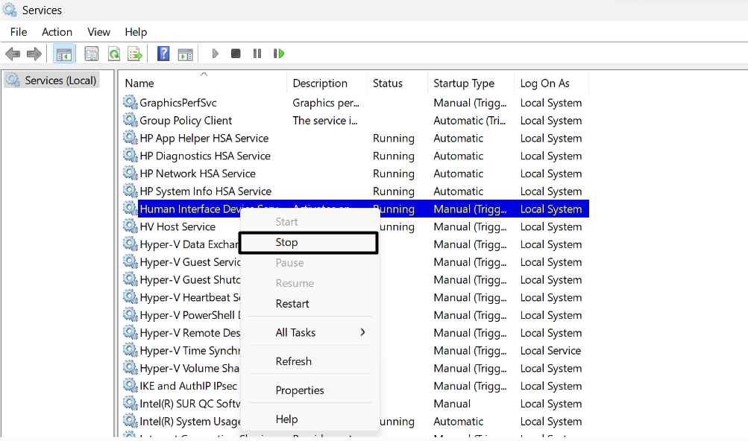748x441 pixels.
Task: Open the Action menu
Action: [x=57, y=32]
